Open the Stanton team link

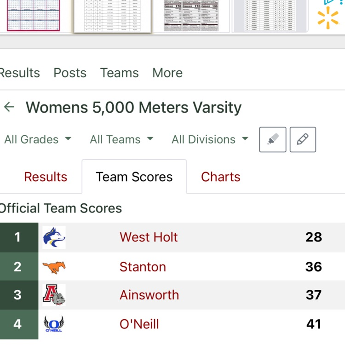pos(143,267)
